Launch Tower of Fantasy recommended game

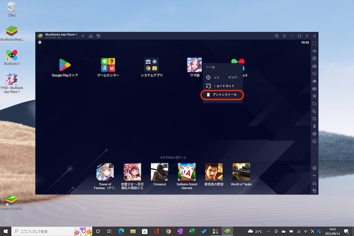105,172
